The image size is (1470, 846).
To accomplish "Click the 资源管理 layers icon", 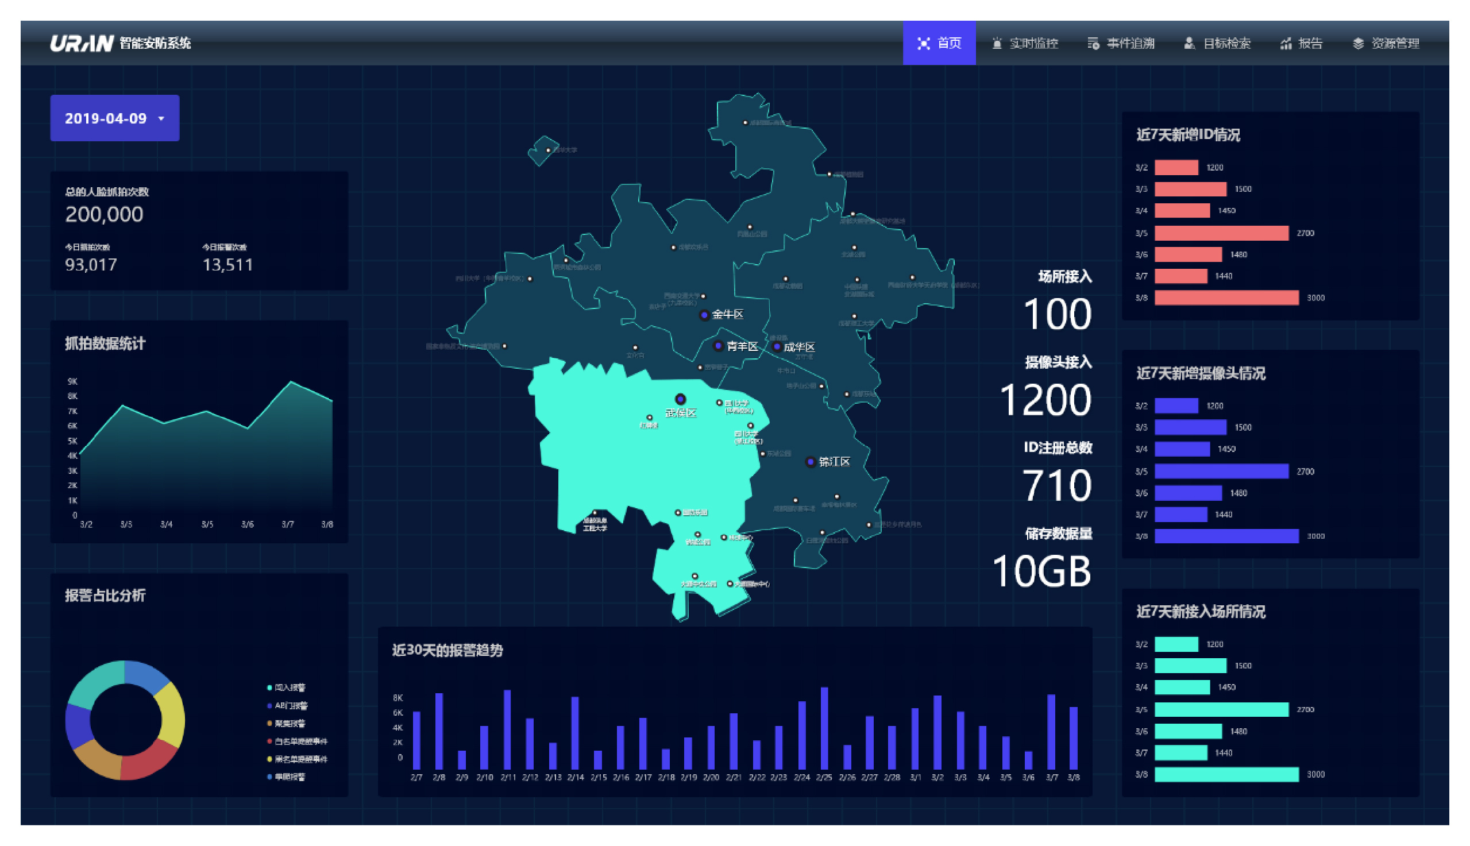I will pyautogui.click(x=1357, y=44).
